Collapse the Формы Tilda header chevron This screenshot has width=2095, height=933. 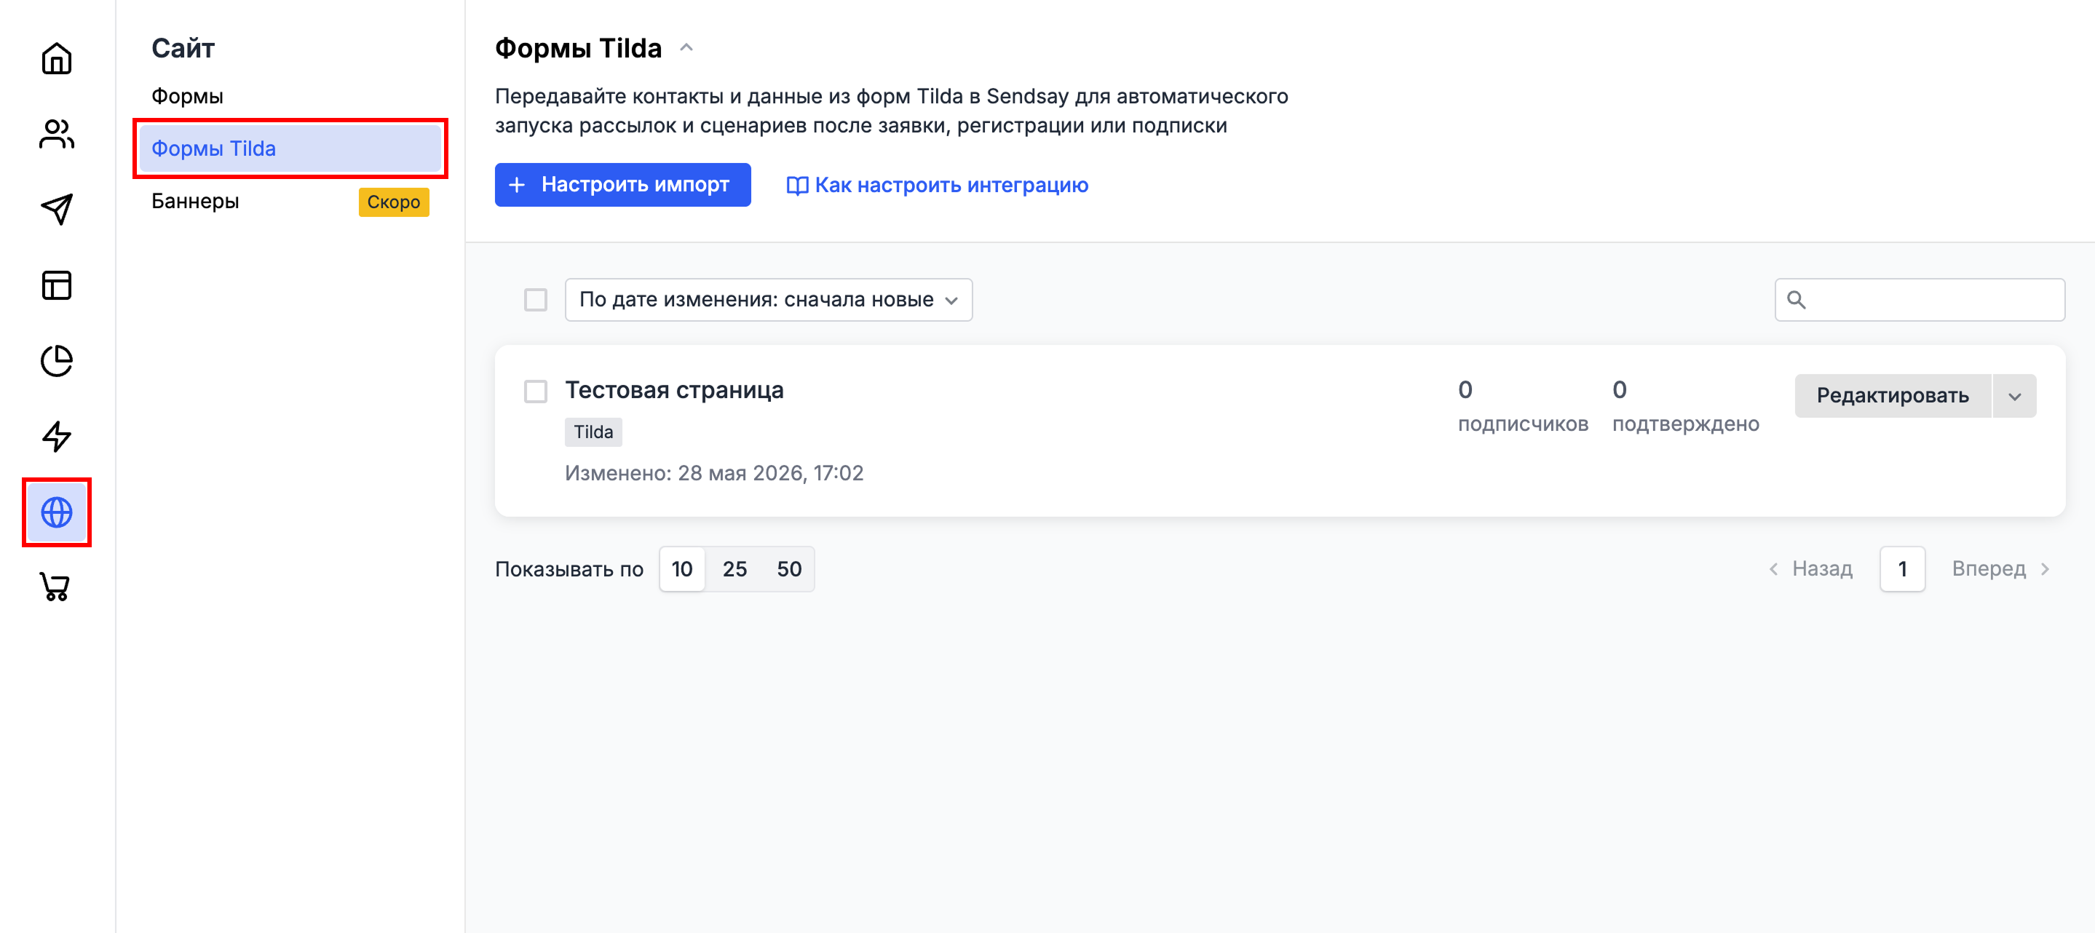686,48
